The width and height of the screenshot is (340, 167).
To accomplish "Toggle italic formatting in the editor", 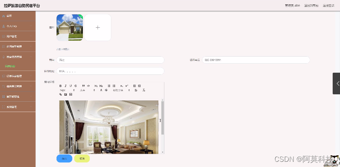I will pyautogui.click(x=66, y=86).
